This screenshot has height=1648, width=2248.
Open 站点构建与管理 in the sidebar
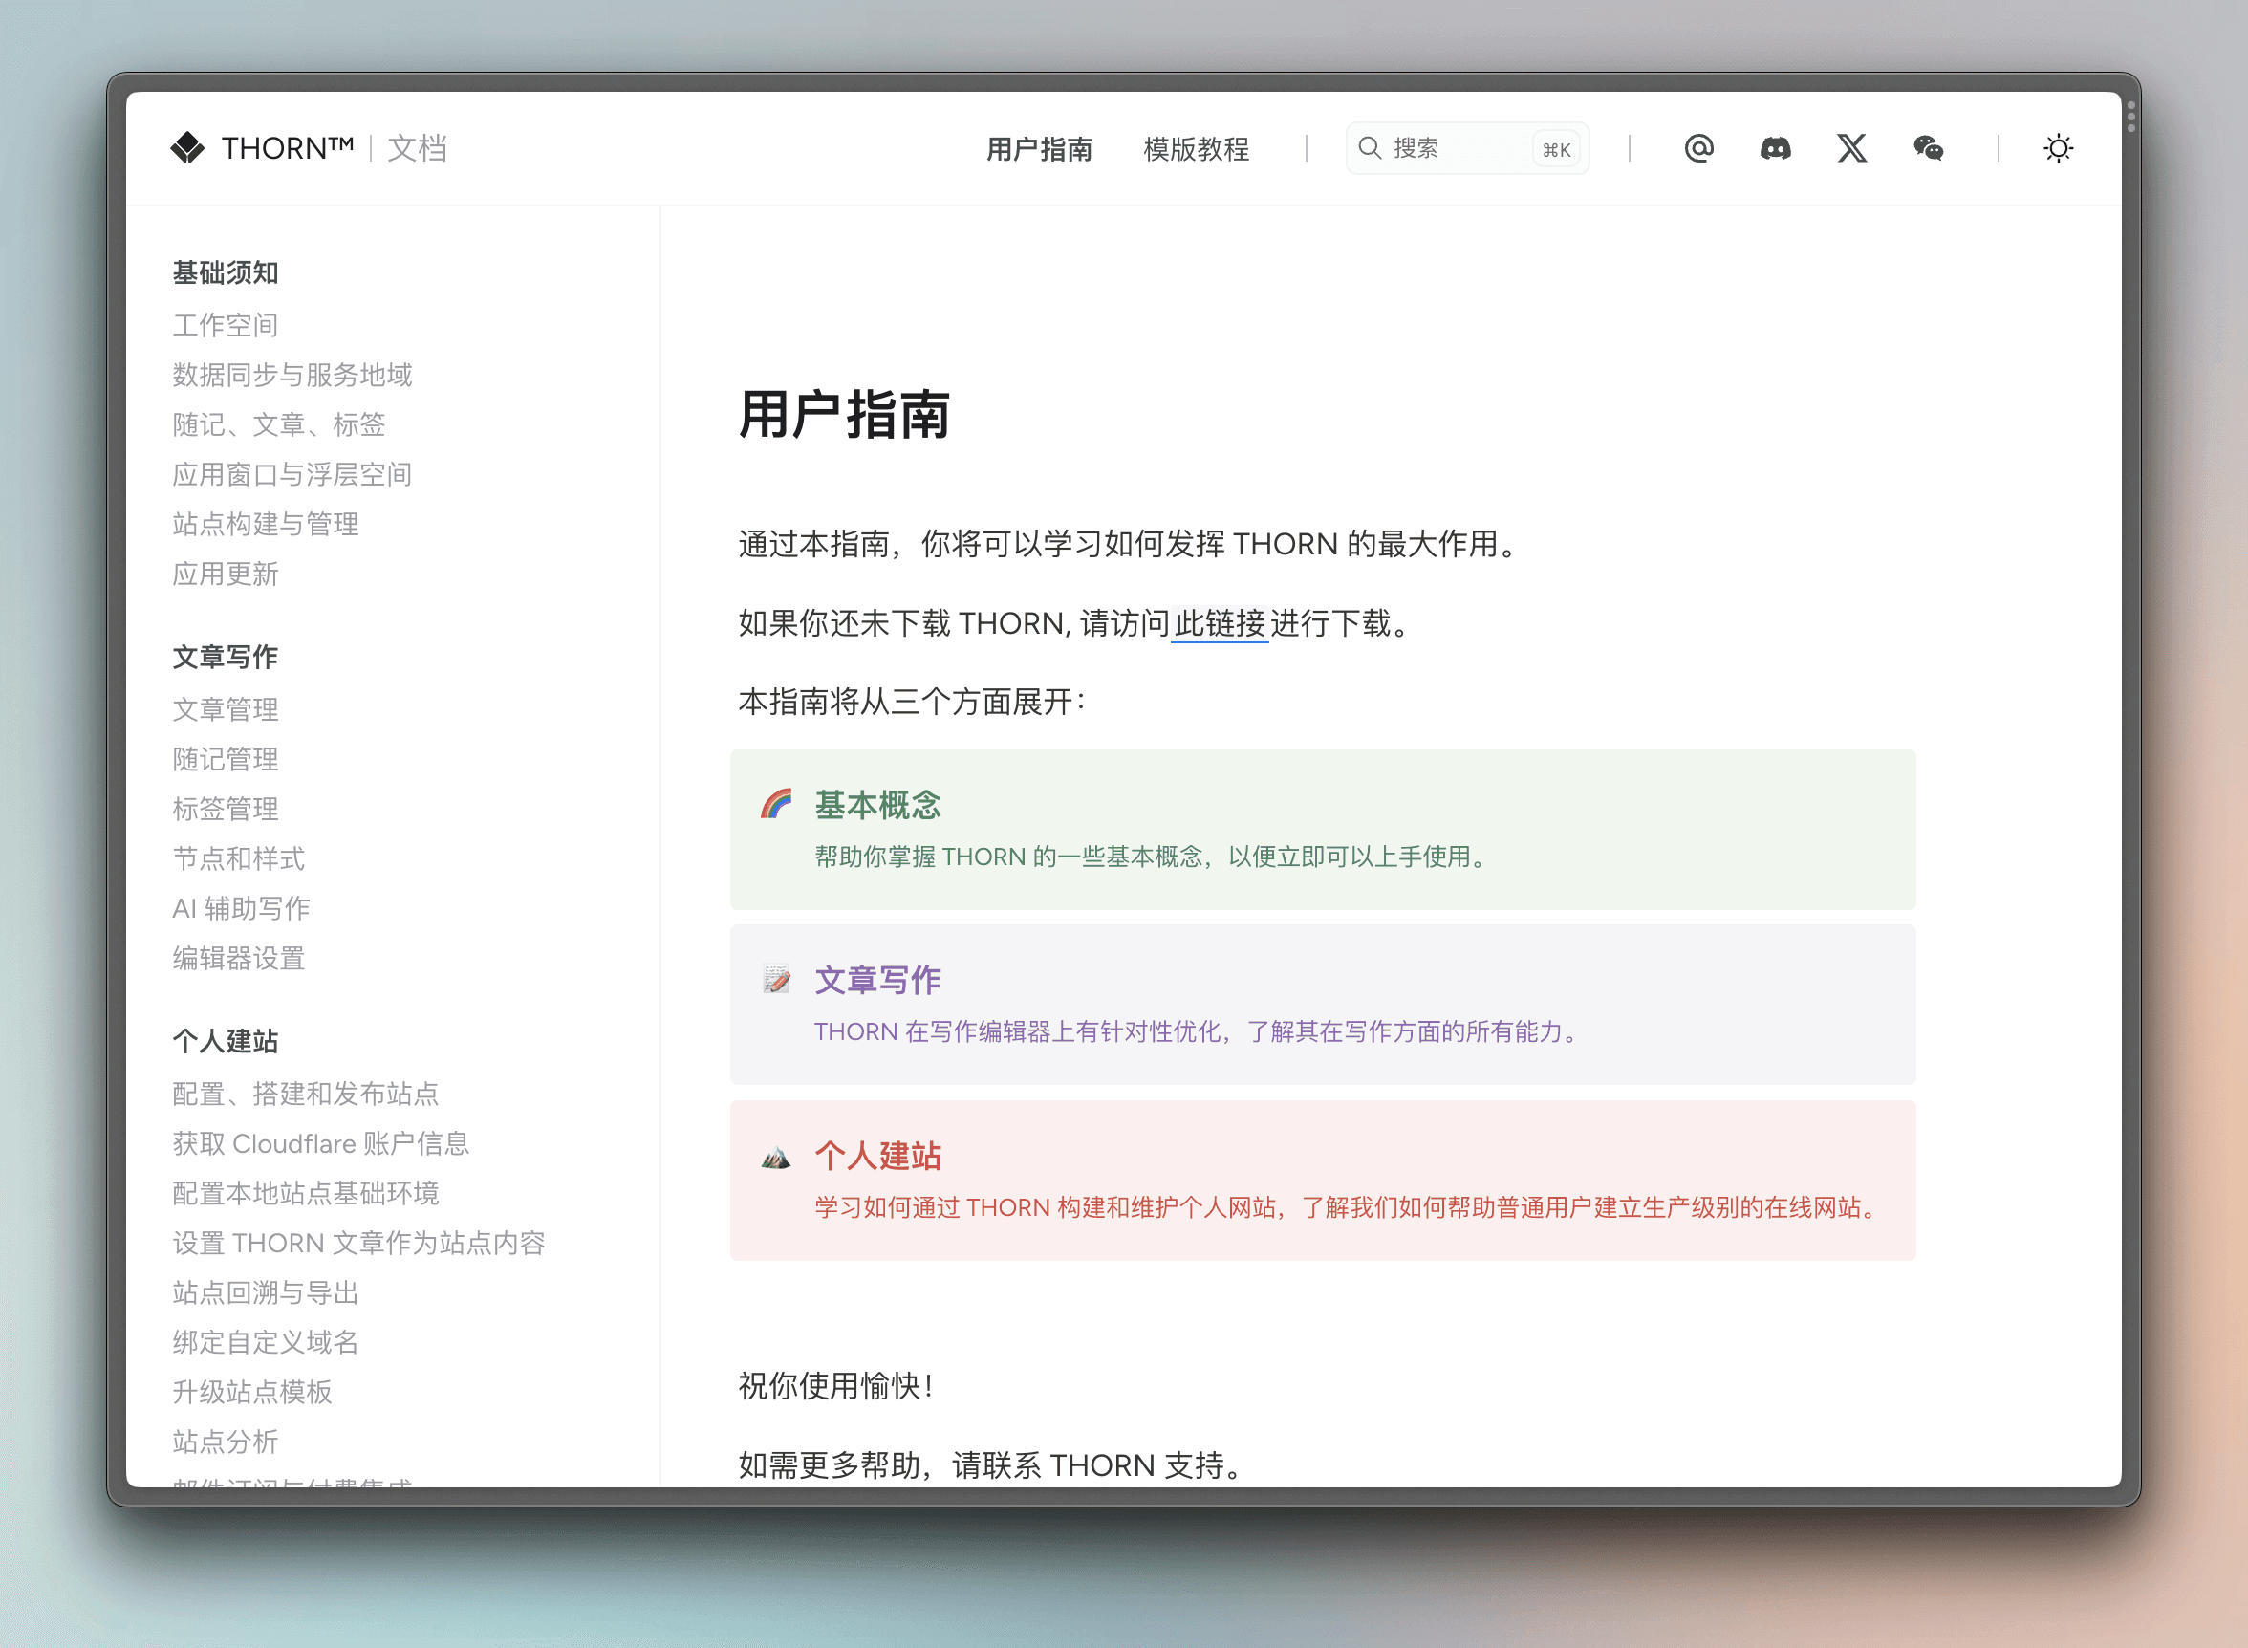(x=266, y=525)
